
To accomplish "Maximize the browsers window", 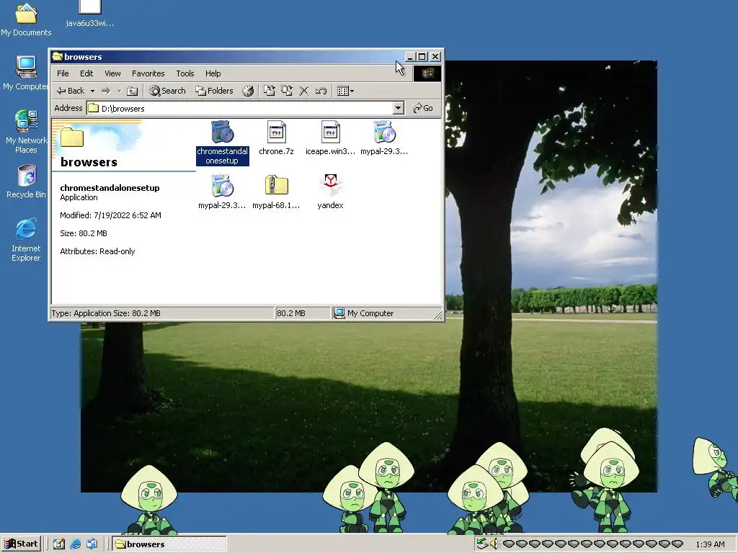I will coord(422,57).
